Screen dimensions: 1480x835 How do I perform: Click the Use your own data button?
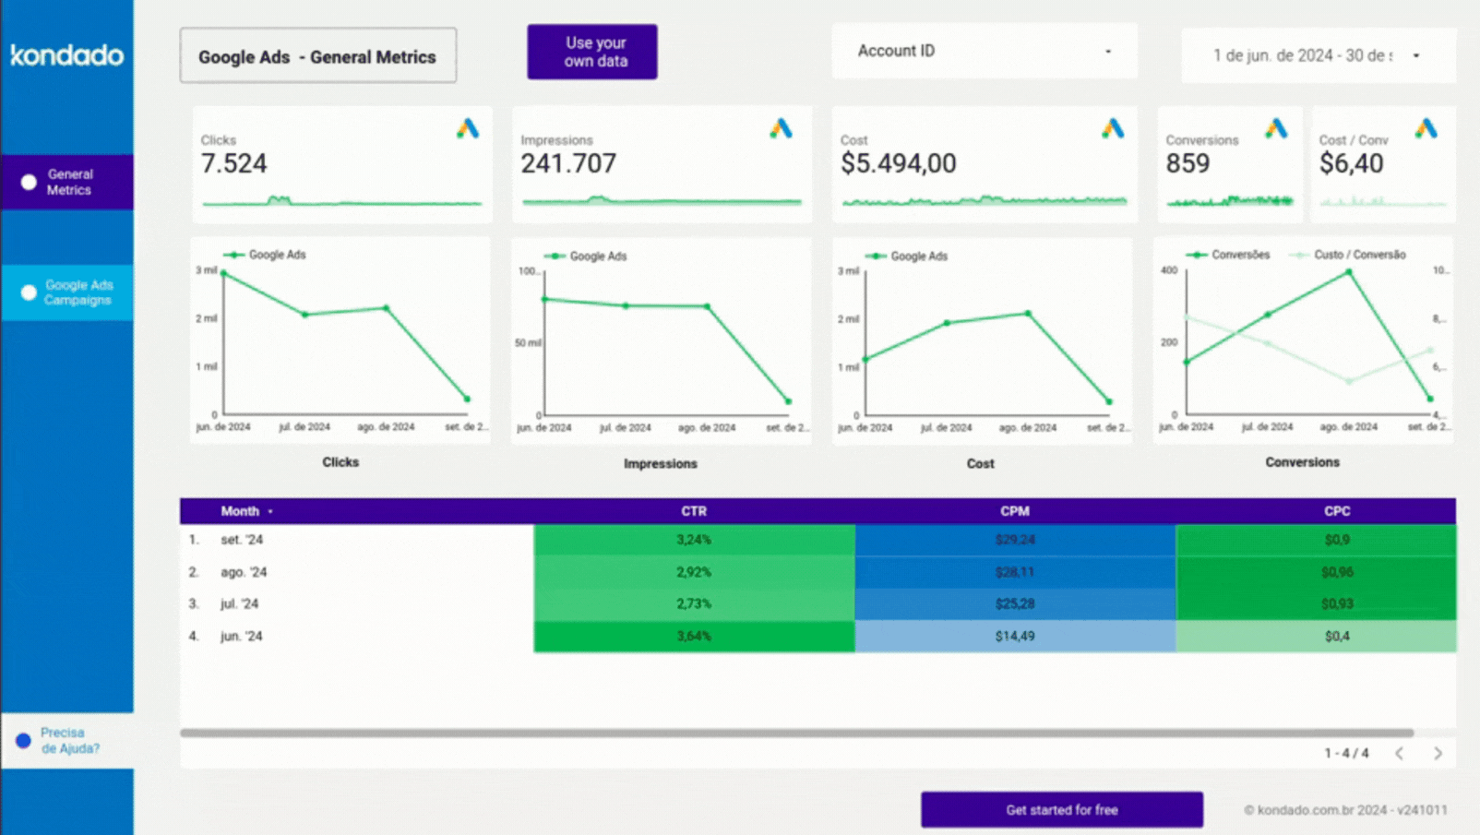[592, 53]
